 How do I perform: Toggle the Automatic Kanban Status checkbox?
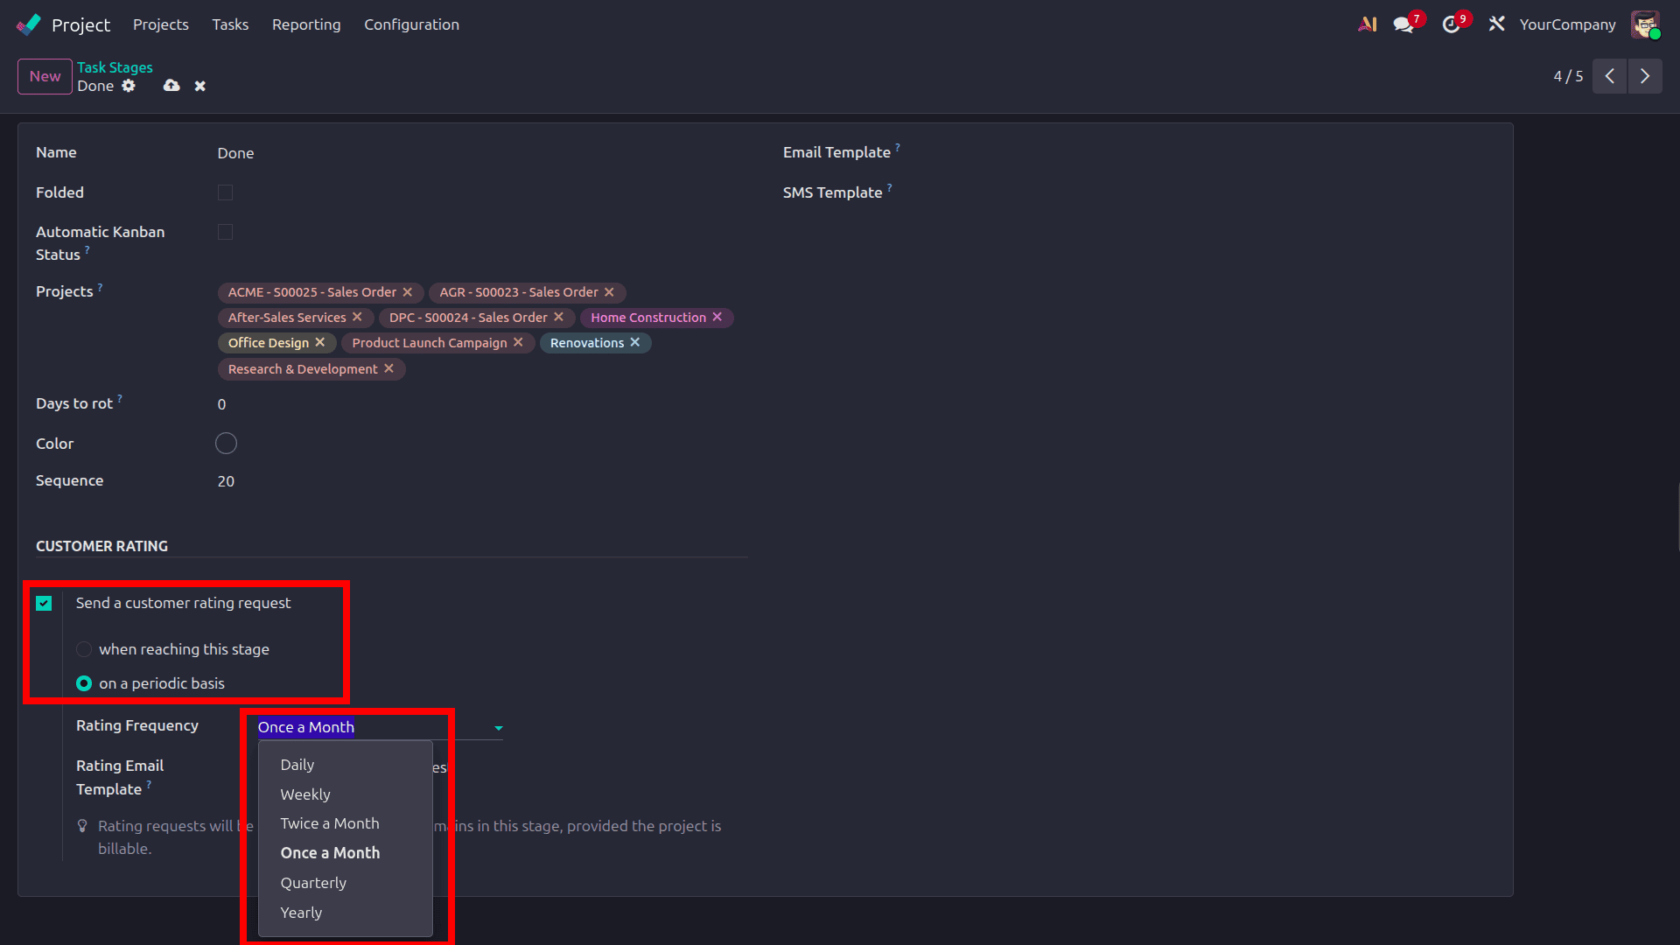[x=225, y=232]
